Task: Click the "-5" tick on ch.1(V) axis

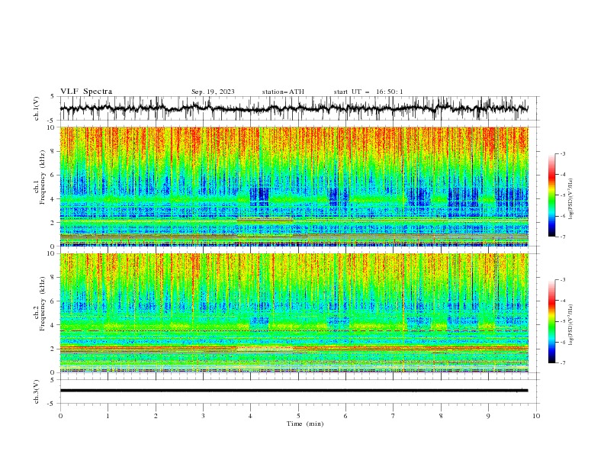Action: pos(51,121)
